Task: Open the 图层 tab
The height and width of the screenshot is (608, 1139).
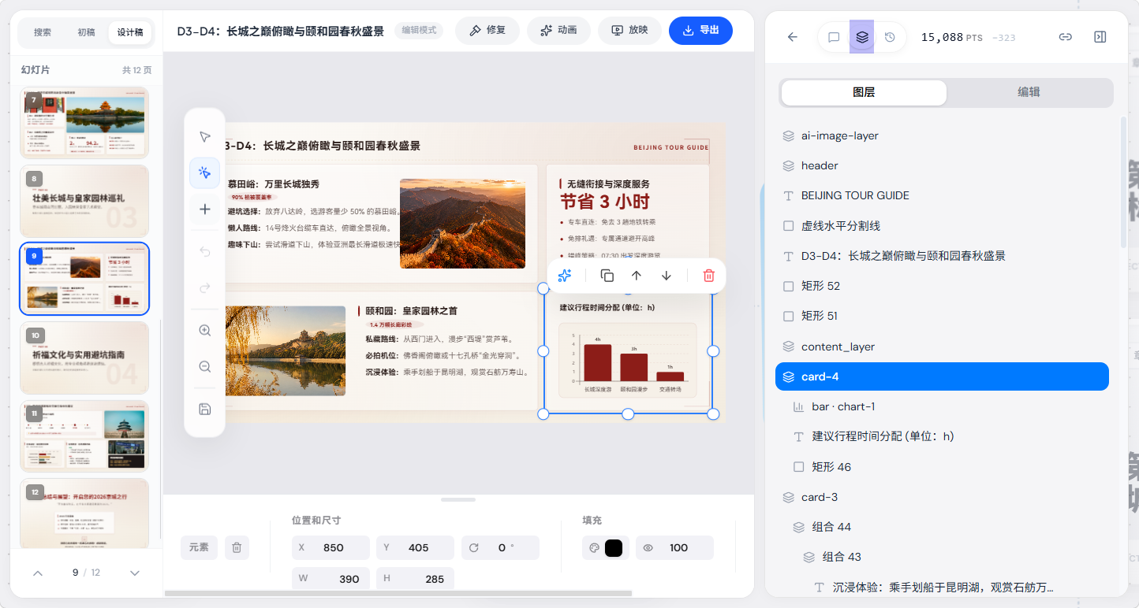Action: pyautogui.click(x=864, y=92)
